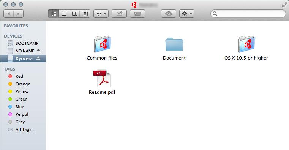Image resolution: width=289 pixels, height=150 pixels.
Task: Click the Kyocera title bar proxy icon
Action: pyautogui.click(x=134, y=5)
